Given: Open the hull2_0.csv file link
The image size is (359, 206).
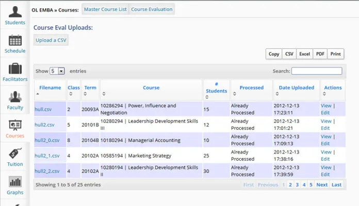Looking at the screenshot, I should point(47,140).
